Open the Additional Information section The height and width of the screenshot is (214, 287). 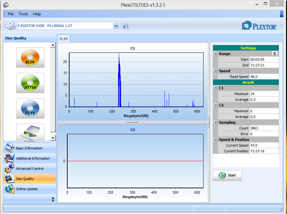(29, 158)
